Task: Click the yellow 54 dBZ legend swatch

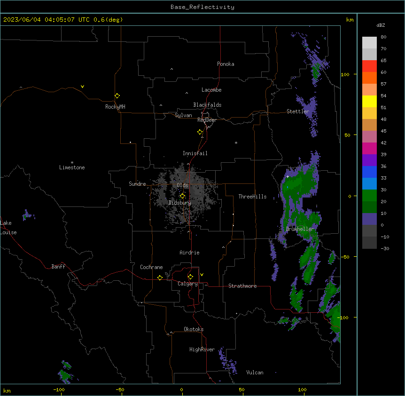Action: 369,101
